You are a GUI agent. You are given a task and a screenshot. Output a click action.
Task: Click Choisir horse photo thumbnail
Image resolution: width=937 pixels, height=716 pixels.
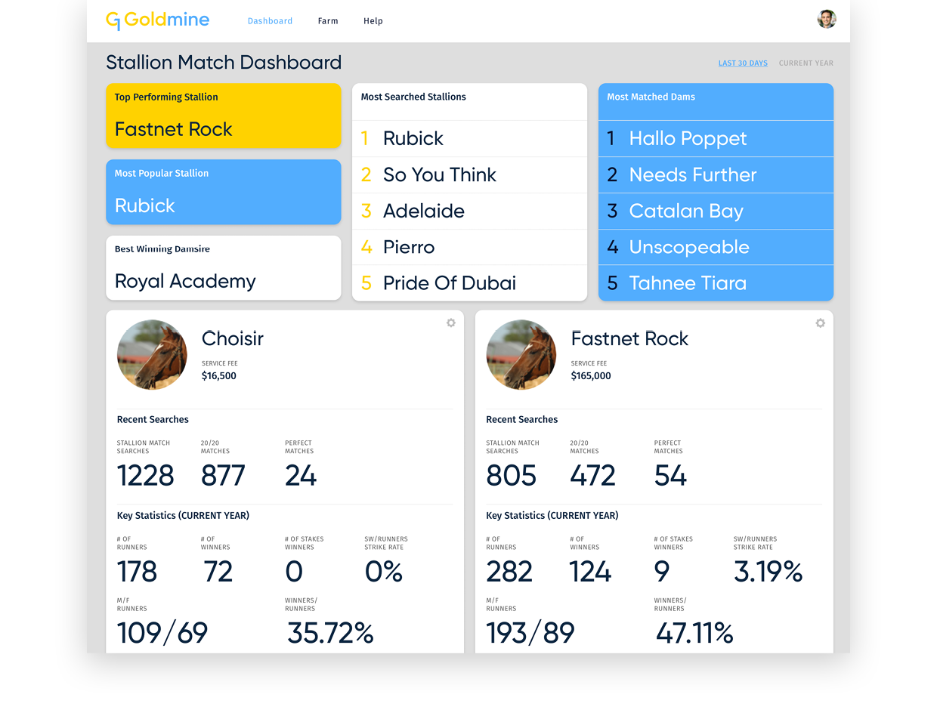[152, 354]
